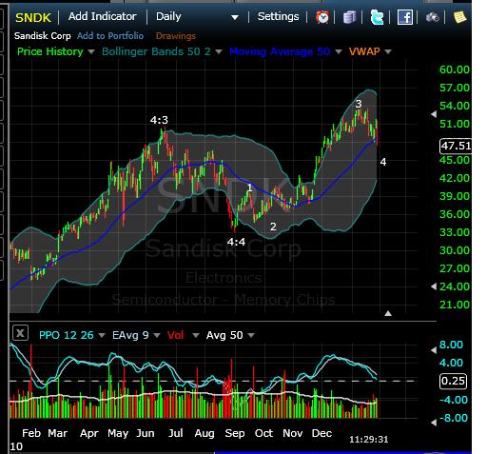Share chart via Facebook icon
487x454 pixels.
coord(405,17)
